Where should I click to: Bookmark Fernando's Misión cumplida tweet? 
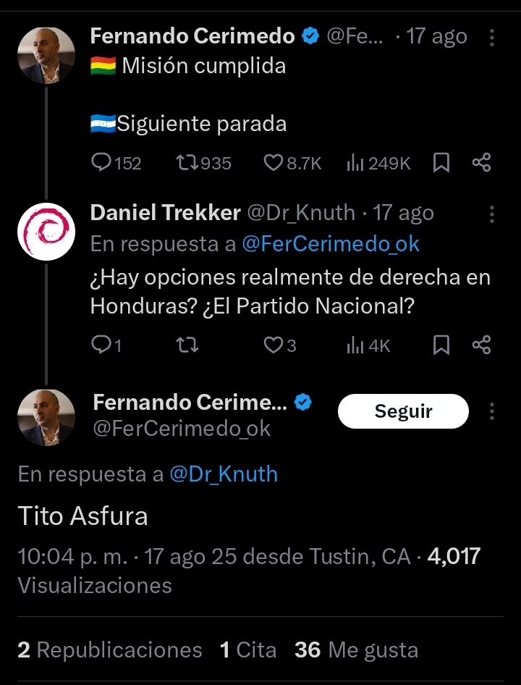pos(441,163)
